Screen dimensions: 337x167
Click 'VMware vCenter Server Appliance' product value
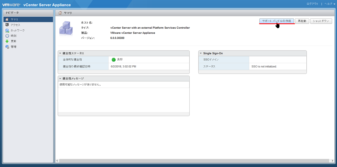133,33
